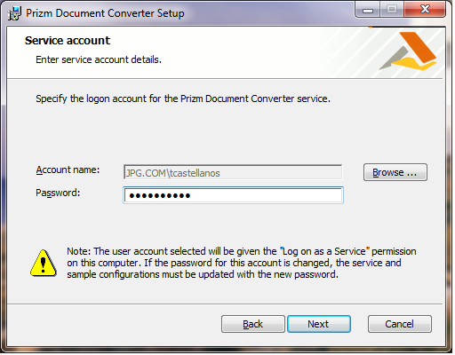The width and height of the screenshot is (455, 355).
Task: Minimize the Prizm setup window
Action: pyautogui.click(x=368, y=11)
